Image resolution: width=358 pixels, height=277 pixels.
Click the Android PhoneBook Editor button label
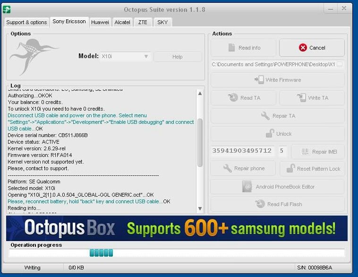(285, 187)
